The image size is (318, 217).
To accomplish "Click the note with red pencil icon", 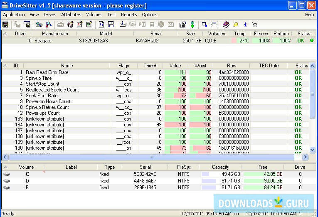I will coord(80,25).
